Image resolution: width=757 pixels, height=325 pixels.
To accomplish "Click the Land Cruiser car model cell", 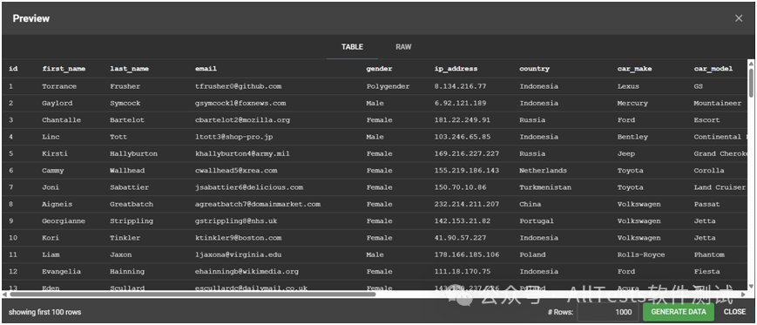I will tap(720, 187).
